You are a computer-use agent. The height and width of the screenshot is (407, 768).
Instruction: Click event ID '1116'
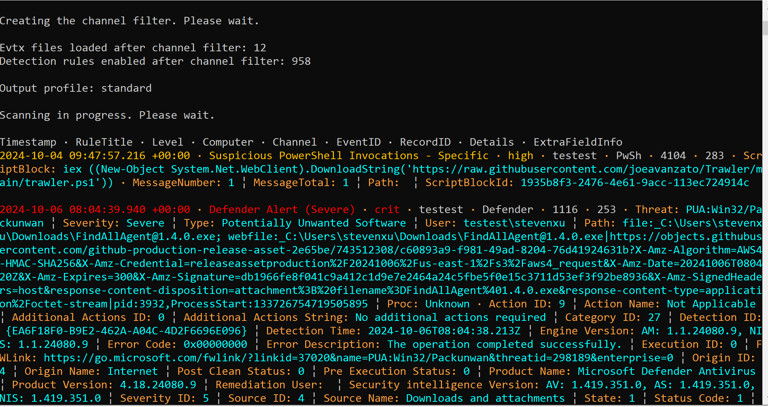click(x=565, y=210)
